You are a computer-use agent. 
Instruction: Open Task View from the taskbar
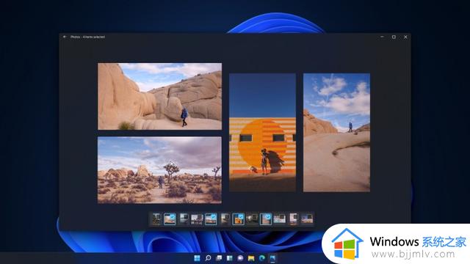(x=219, y=258)
